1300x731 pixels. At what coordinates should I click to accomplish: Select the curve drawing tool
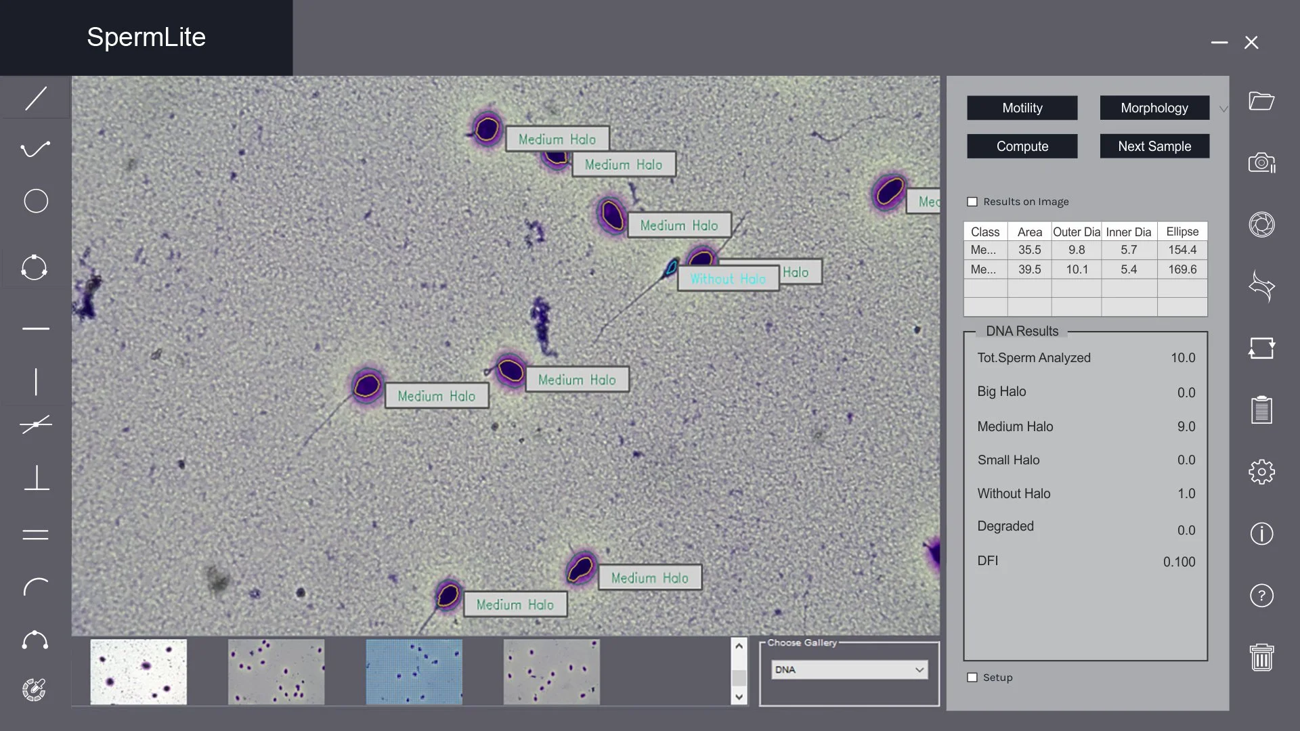(x=35, y=149)
